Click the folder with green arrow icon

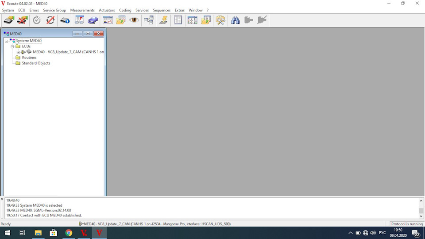click(121, 20)
